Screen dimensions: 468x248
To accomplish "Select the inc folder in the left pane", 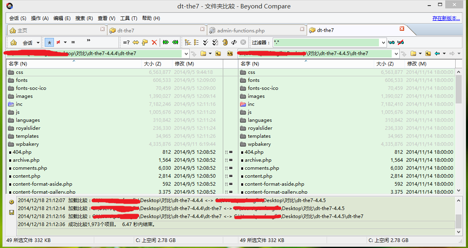I will pos(19,104).
